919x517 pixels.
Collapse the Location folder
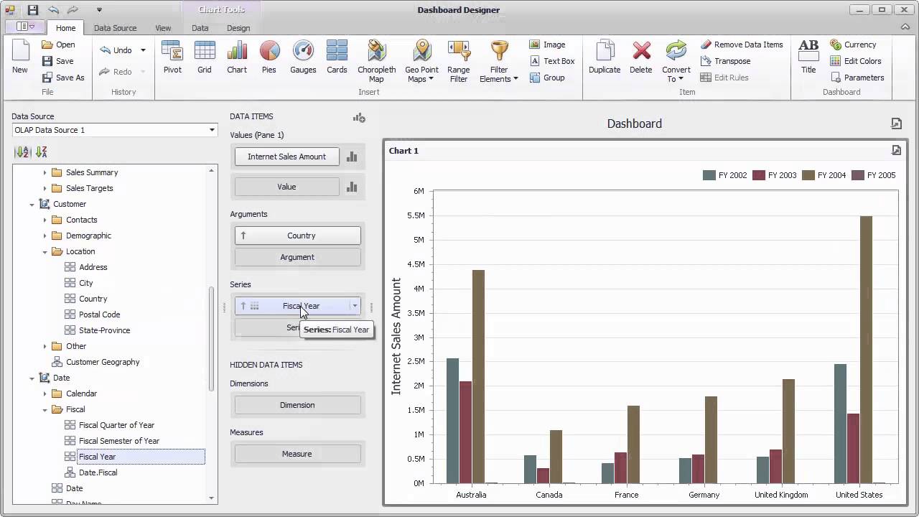point(45,252)
